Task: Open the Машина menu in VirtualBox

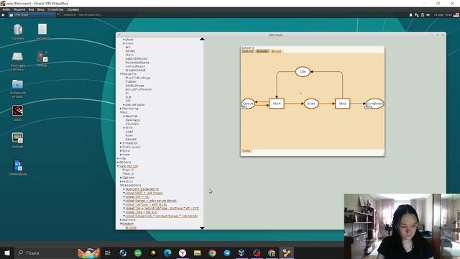Action: 19,9
